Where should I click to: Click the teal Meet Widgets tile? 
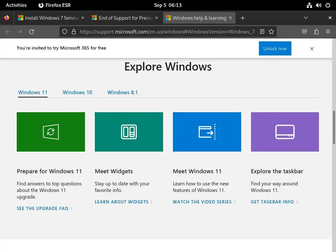129,132
